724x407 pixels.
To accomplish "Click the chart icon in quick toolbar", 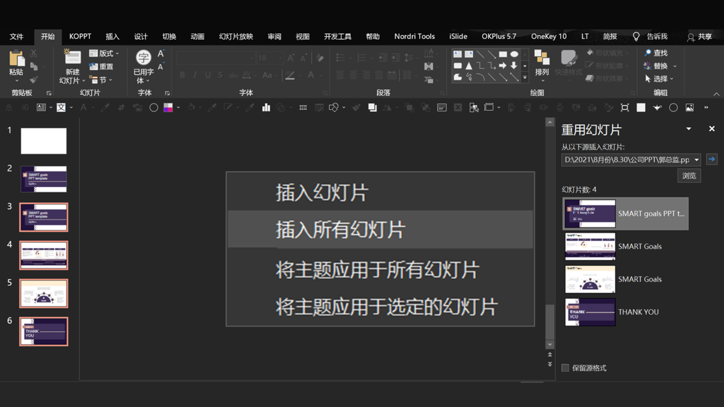I will (x=266, y=107).
